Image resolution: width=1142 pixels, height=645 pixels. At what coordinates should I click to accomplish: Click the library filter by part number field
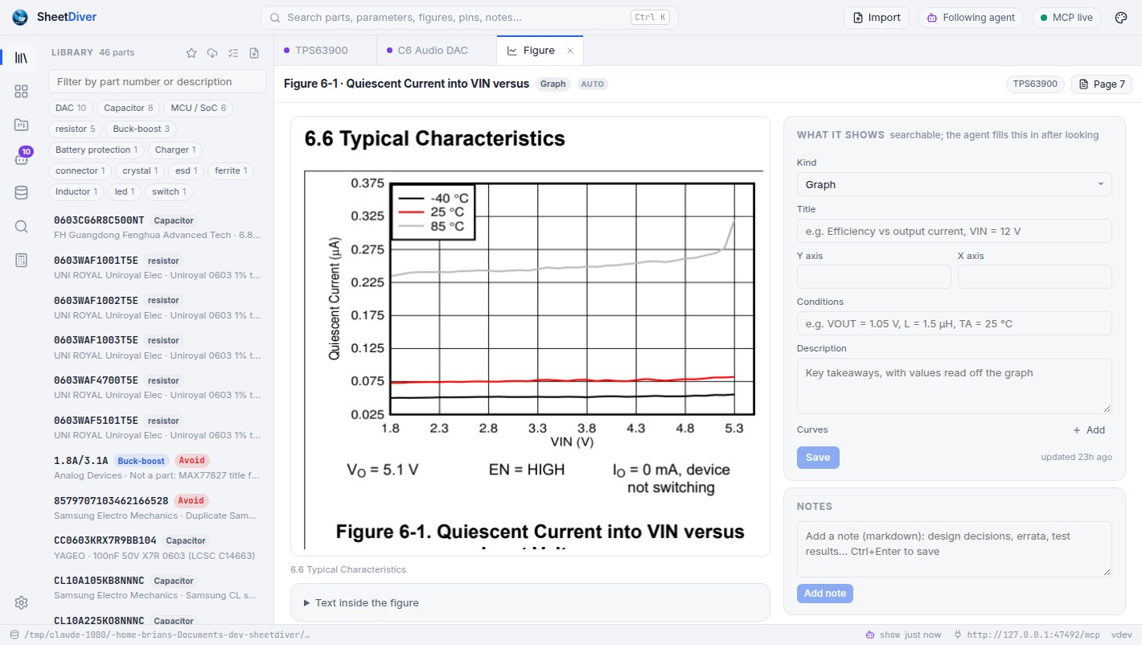pos(158,81)
